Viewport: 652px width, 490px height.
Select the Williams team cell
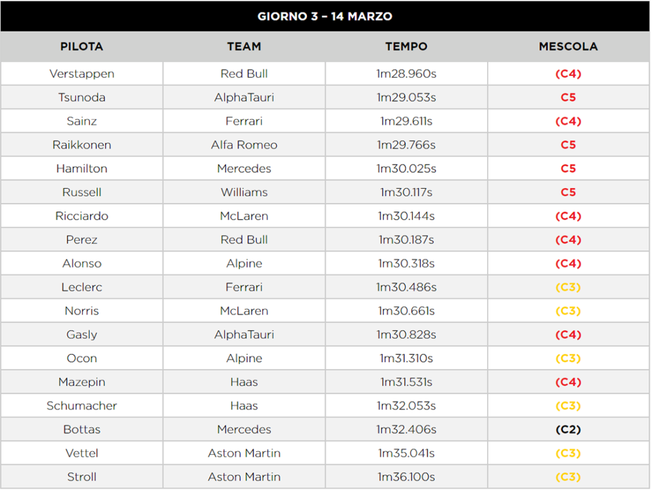point(244,192)
